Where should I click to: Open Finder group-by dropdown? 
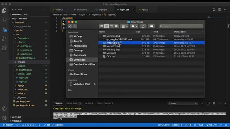(x=124, y=26)
